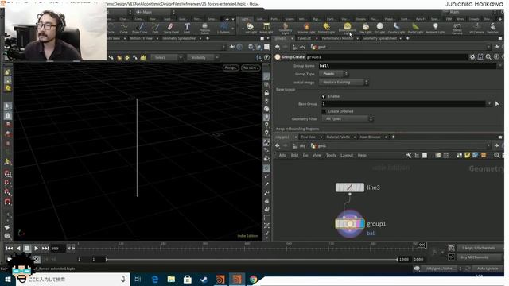Open Steam from the Windows taskbar
The height and width of the screenshot is (286, 509).
click(204, 279)
